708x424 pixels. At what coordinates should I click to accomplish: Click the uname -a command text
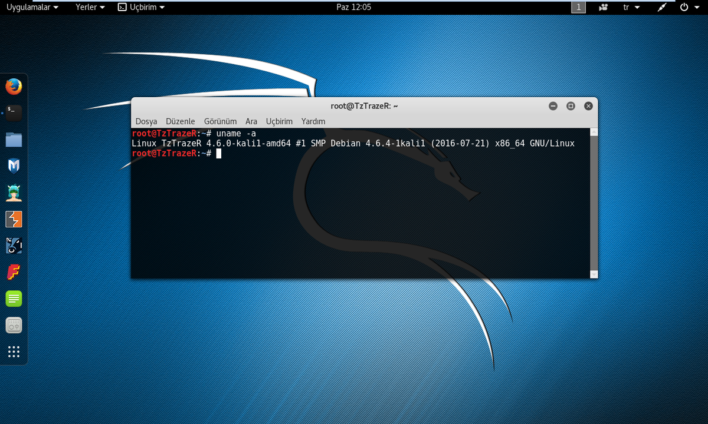(x=236, y=134)
